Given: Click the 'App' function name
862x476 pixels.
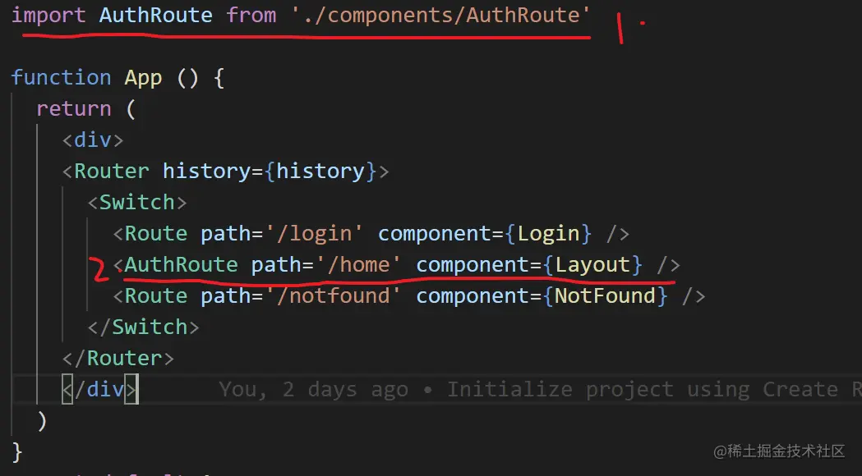Looking at the screenshot, I should 143,78.
